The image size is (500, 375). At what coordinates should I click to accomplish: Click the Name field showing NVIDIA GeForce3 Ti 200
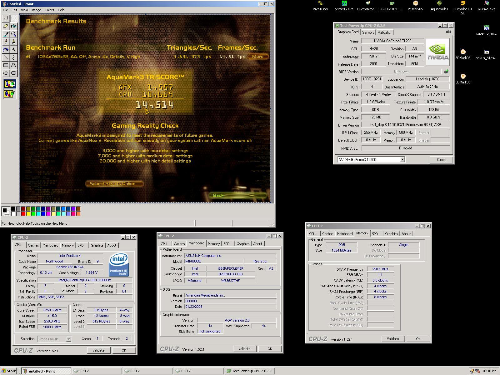(392, 41)
